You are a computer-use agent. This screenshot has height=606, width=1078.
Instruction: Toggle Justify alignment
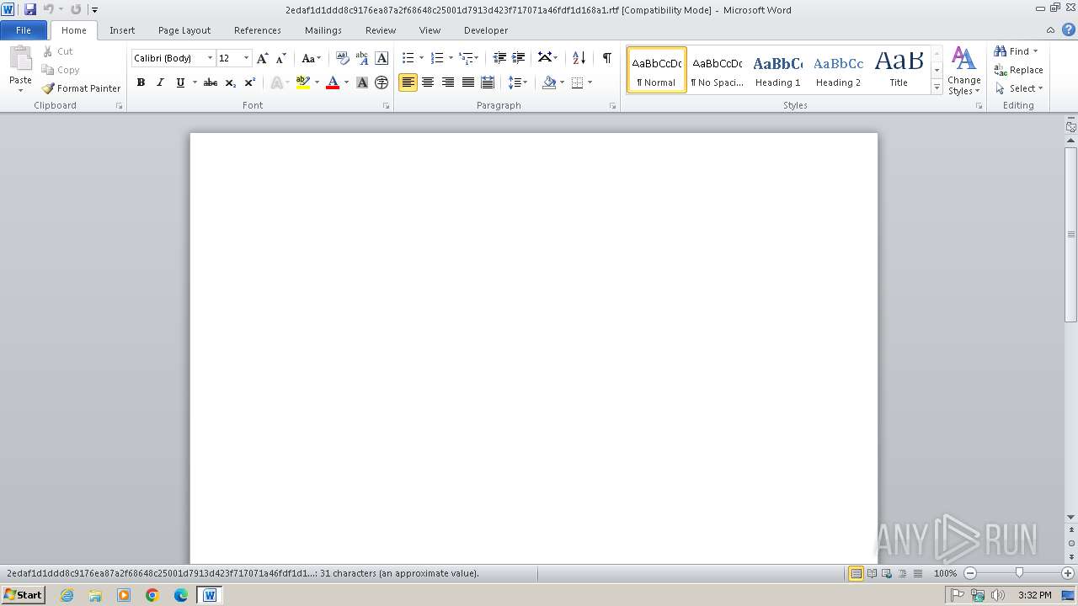[467, 82]
